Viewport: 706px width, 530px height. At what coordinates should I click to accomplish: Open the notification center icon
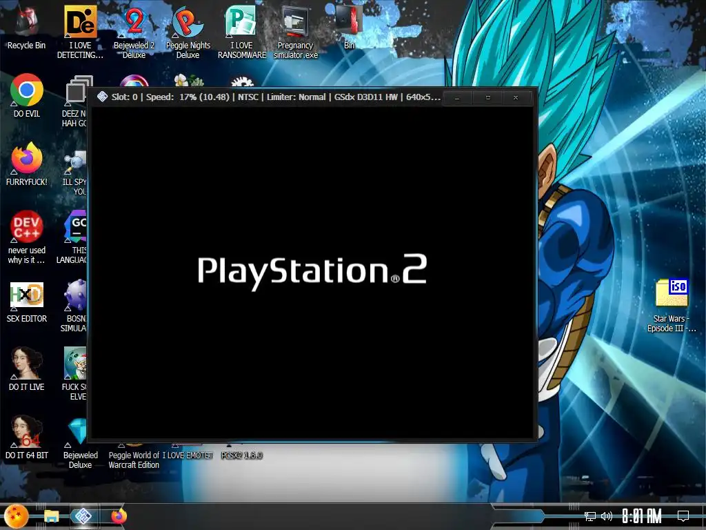[x=683, y=516]
